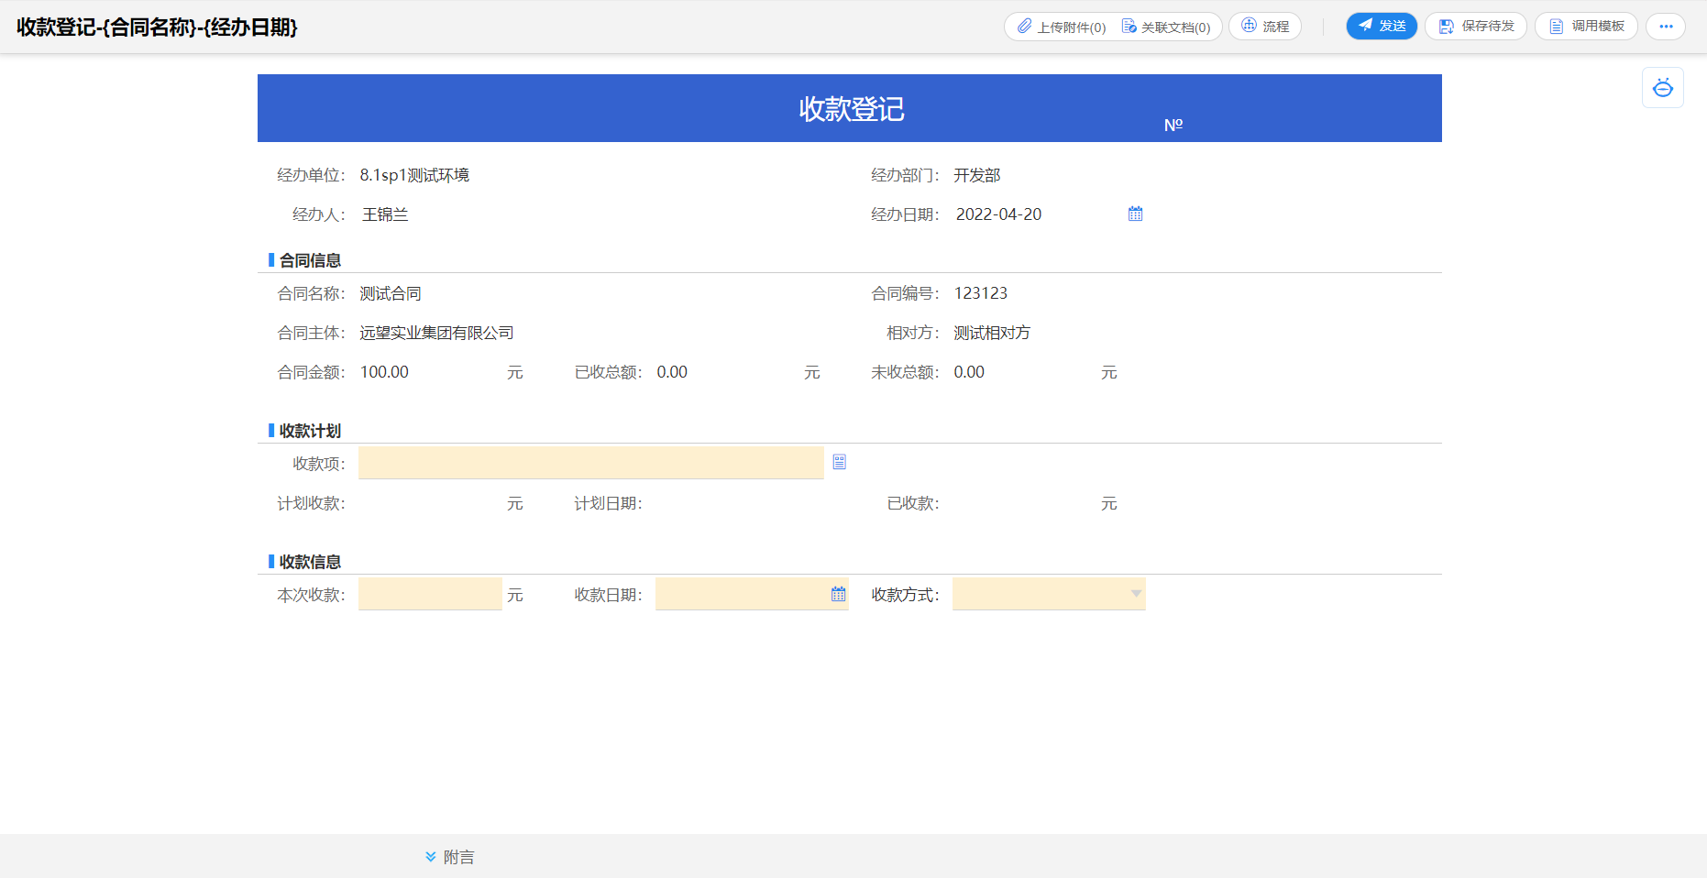Click the 已收总额 value 0.00
Image resolution: width=1707 pixels, height=878 pixels.
point(672,372)
